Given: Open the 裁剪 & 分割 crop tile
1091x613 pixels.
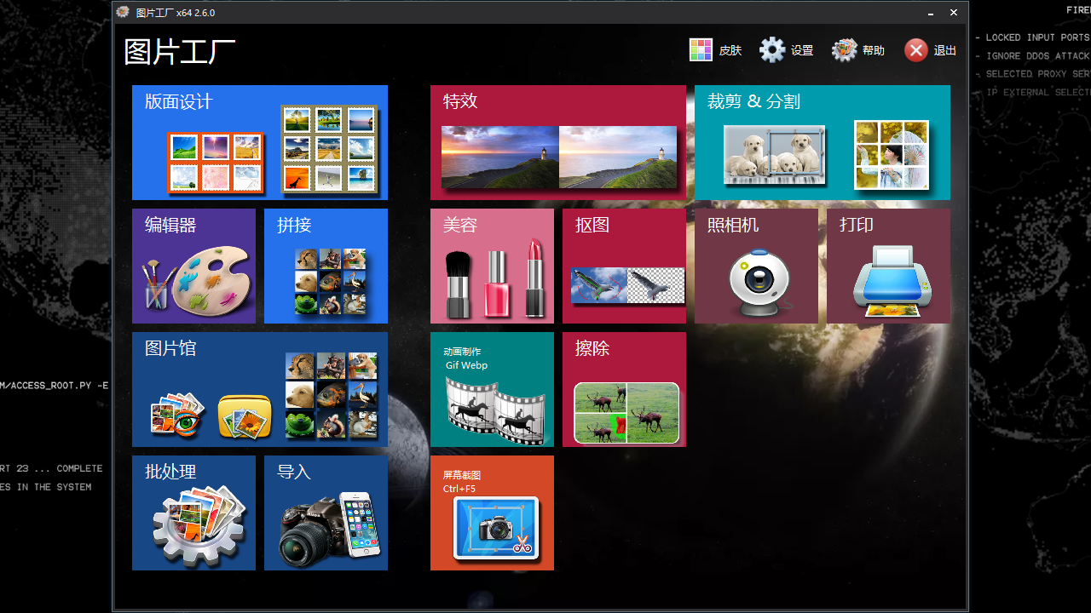Looking at the screenshot, I should click(x=822, y=142).
